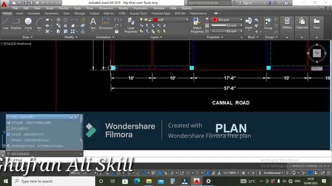Image resolution: width=332 pixels, height=186 pixels.
Task: Select the Line drawing tool
Action: 6,23
